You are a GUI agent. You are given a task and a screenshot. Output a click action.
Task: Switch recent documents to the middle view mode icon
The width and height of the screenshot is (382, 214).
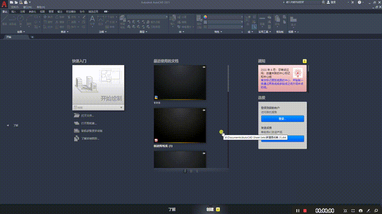coord(191,171)
